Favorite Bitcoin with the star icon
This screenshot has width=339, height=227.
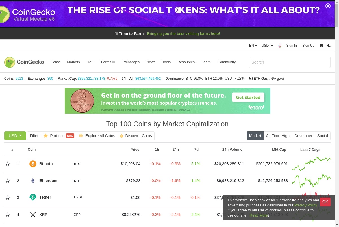8,164
